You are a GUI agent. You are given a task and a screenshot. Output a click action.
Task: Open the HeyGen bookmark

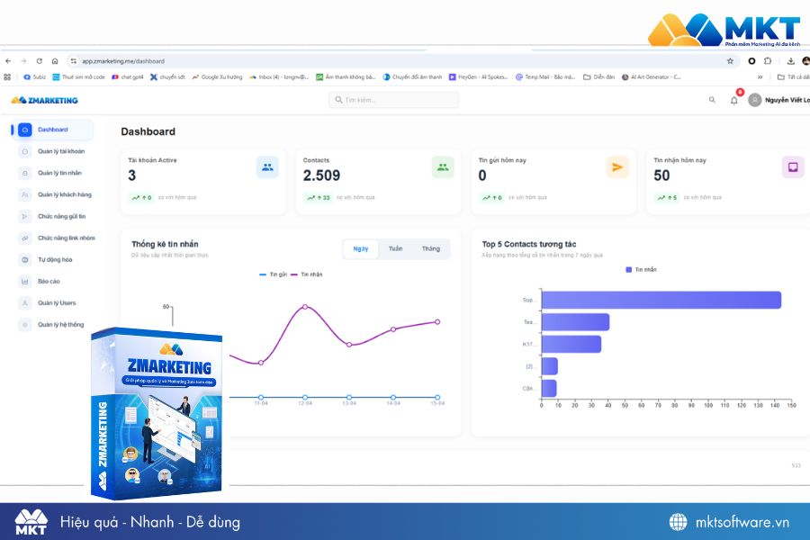479,77
